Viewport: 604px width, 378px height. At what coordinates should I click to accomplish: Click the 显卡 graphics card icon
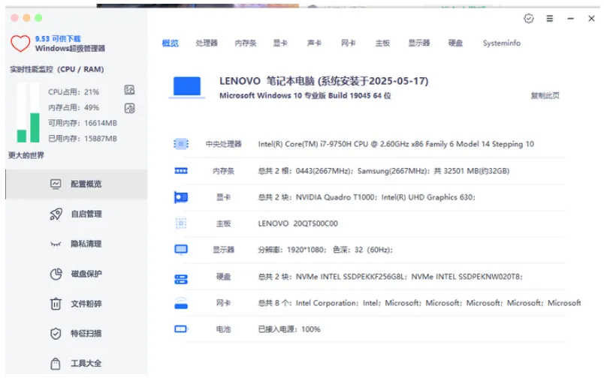[x=181, y=197]
